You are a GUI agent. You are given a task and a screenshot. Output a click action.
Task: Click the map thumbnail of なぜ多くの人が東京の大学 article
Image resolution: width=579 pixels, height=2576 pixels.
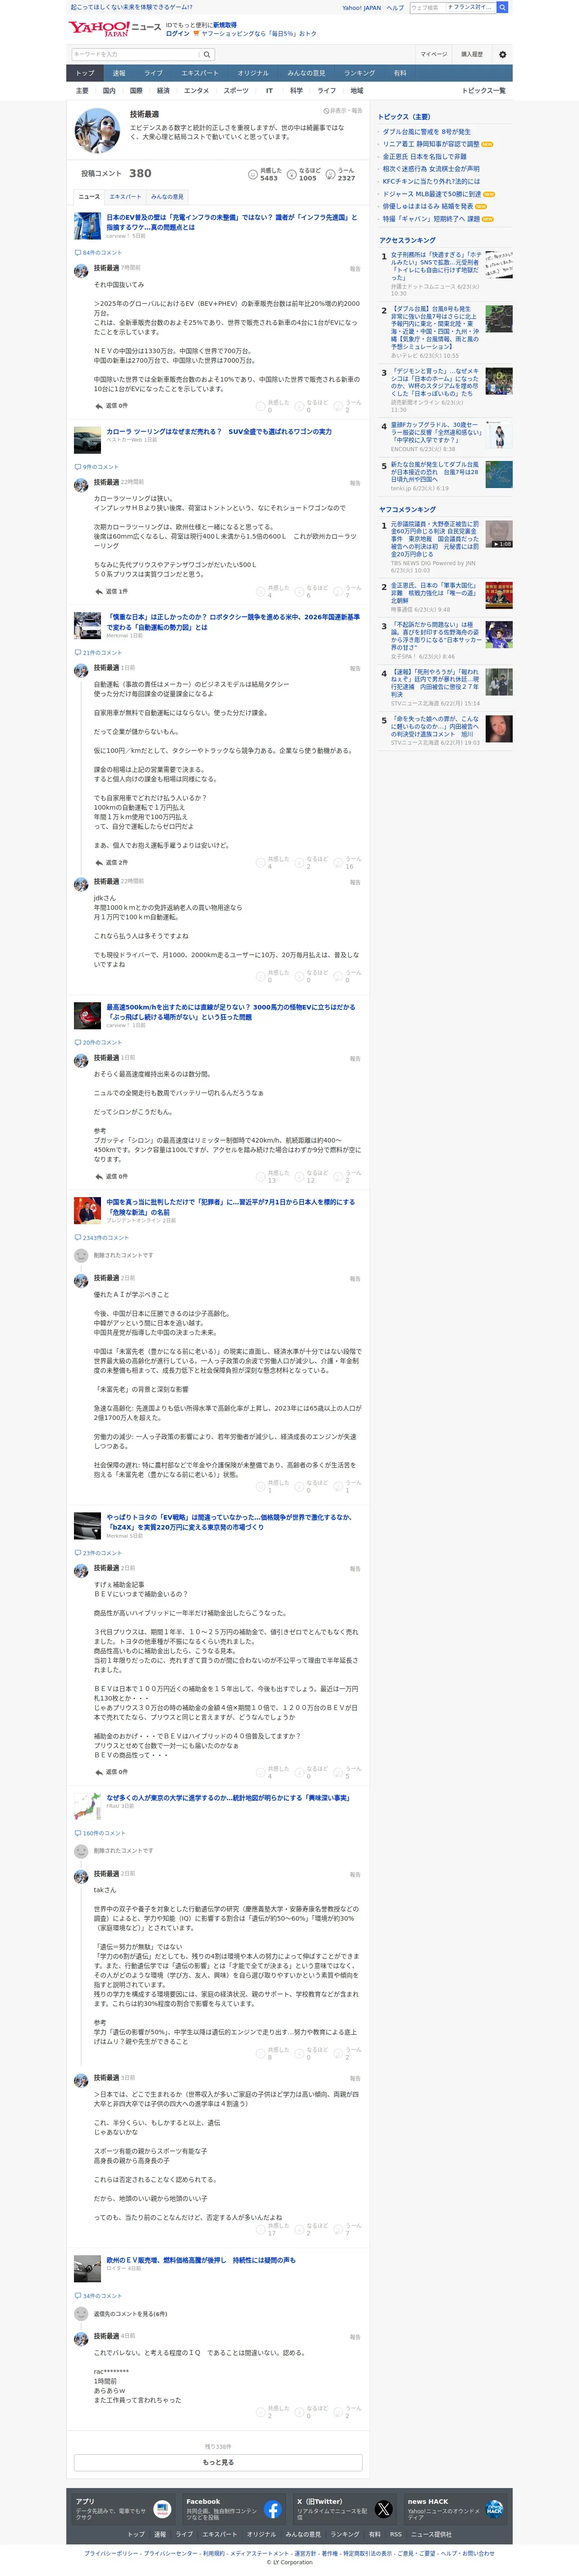pyautogui.click(x=87, y=1805)
